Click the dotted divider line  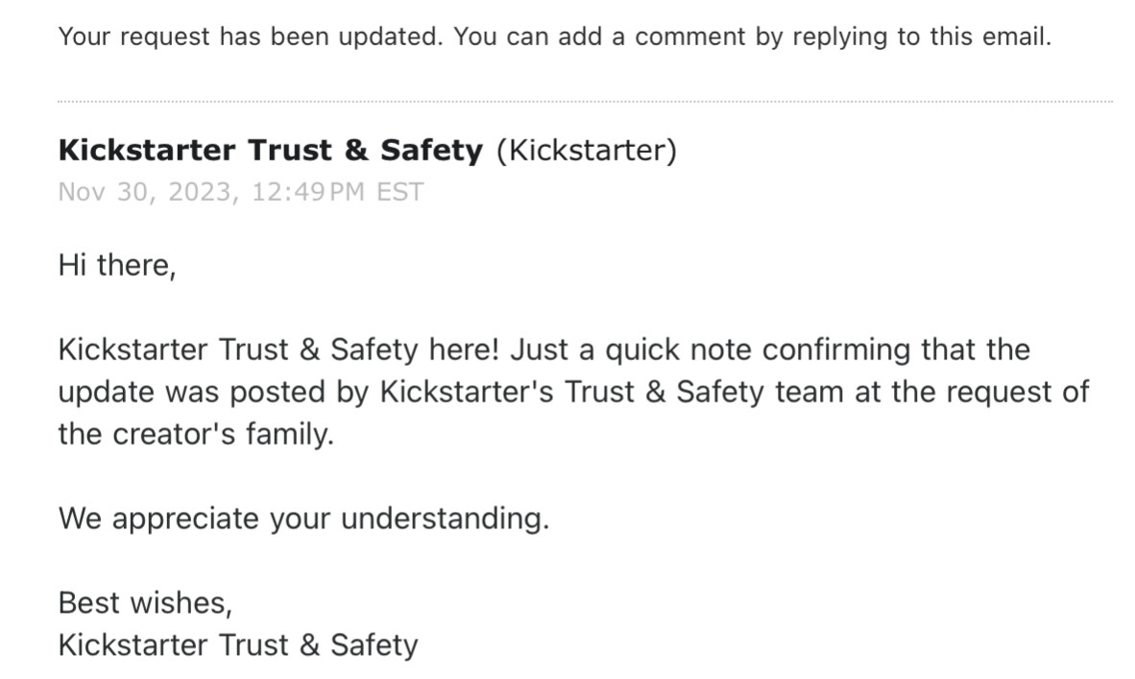click(585, 101)
